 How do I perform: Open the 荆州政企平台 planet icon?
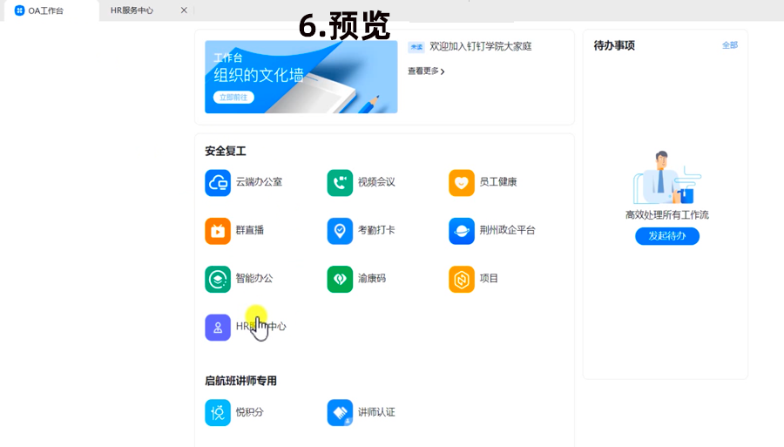462,231
